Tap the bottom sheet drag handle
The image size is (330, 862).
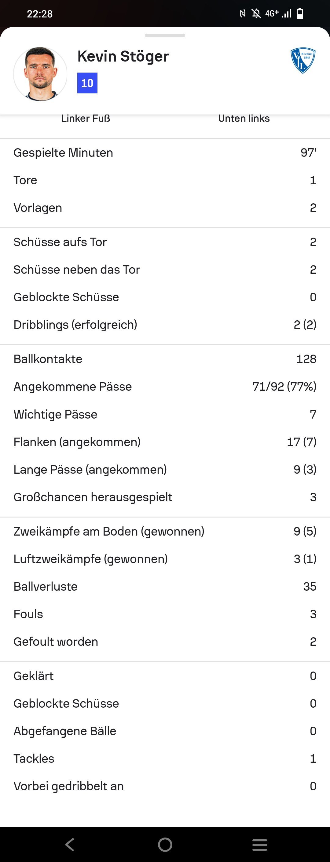[x=165, y=36]
